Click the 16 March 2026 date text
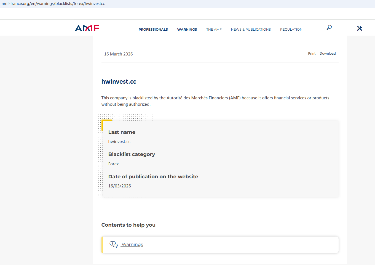 (x=118, y=54)
